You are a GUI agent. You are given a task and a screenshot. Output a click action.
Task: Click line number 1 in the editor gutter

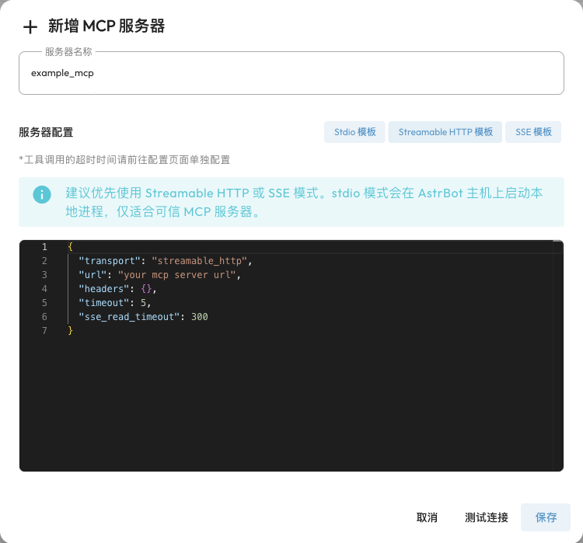click(44, 247)
